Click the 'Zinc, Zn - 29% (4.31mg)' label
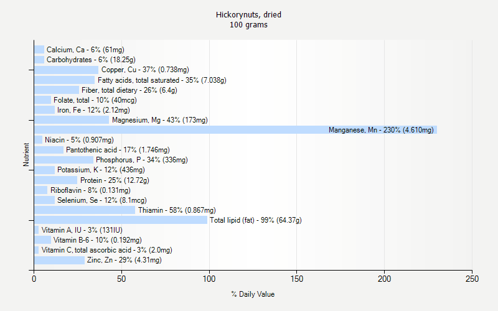 (x=124, y=260)
